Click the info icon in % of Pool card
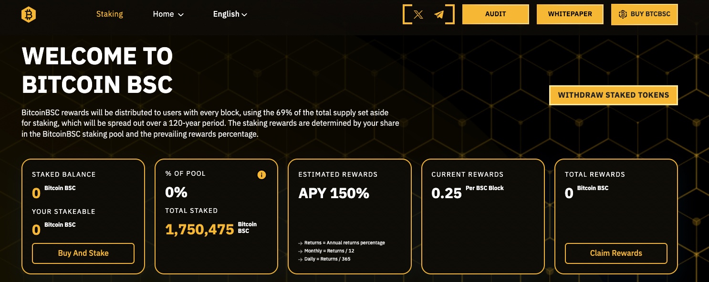The height and width of the screenshot is (282, 709). (261, 175)
